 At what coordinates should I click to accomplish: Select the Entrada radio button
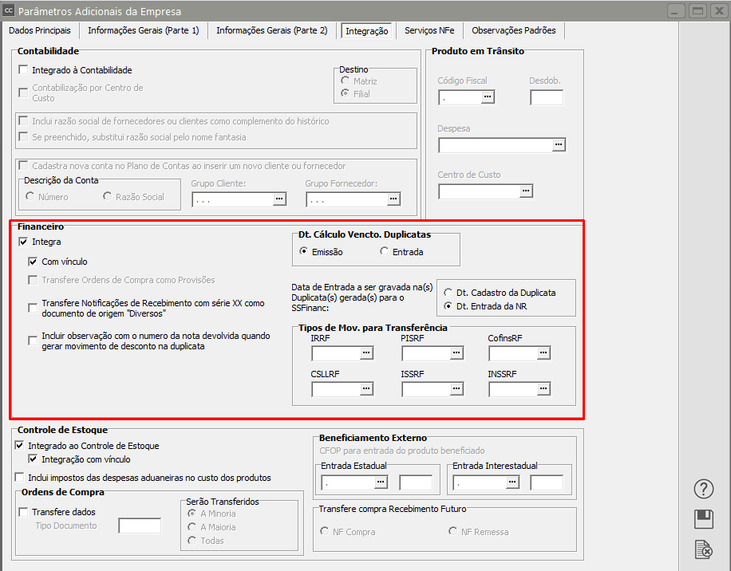click(x=385, y=252)
